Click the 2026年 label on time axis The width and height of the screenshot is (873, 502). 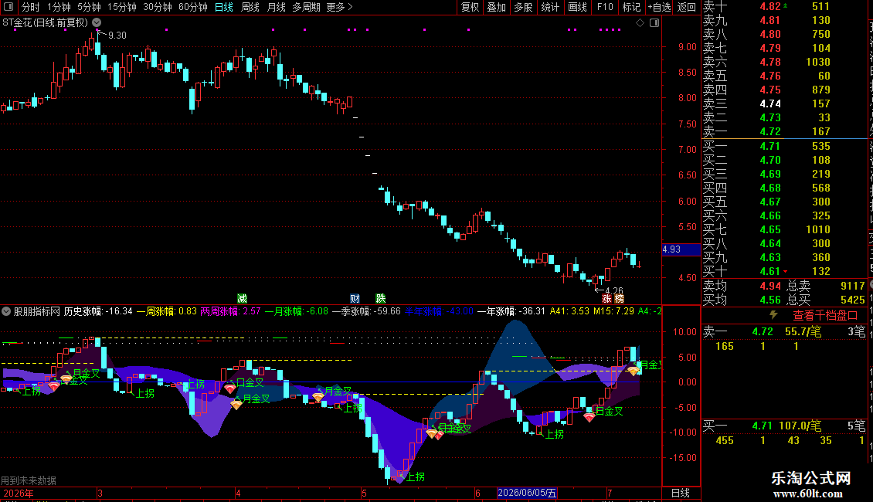click(x=19, y=493)
